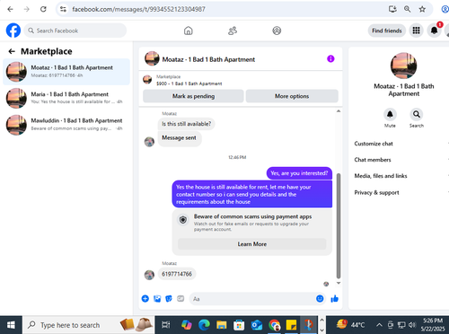Screen dimensions: 449x334
Task: Click Learn More on scam warning
Action: coord(252,244)
